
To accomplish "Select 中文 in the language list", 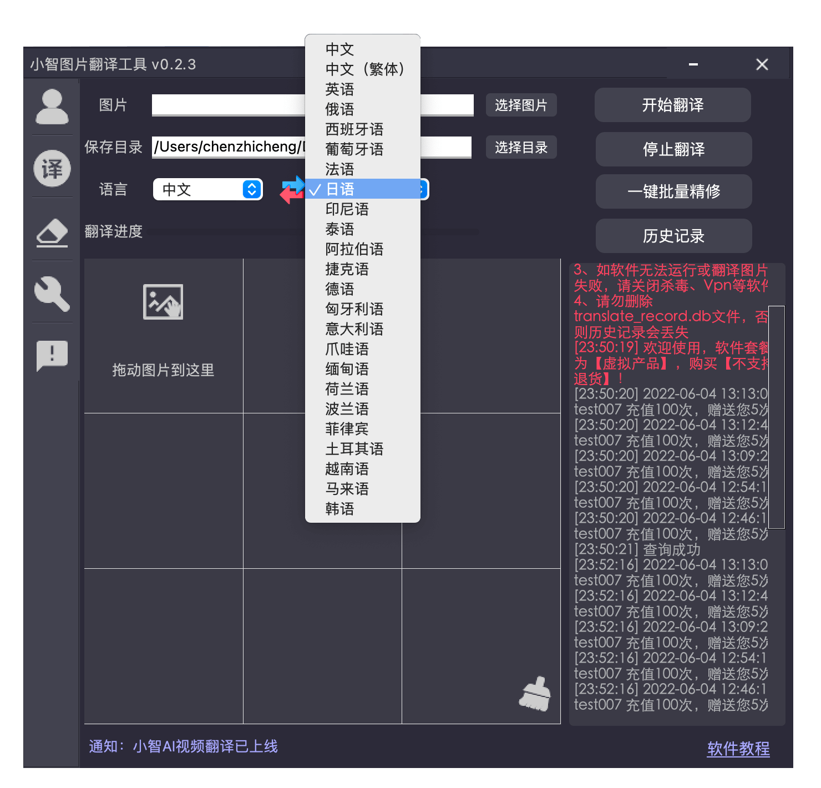I will click(363, 49).
